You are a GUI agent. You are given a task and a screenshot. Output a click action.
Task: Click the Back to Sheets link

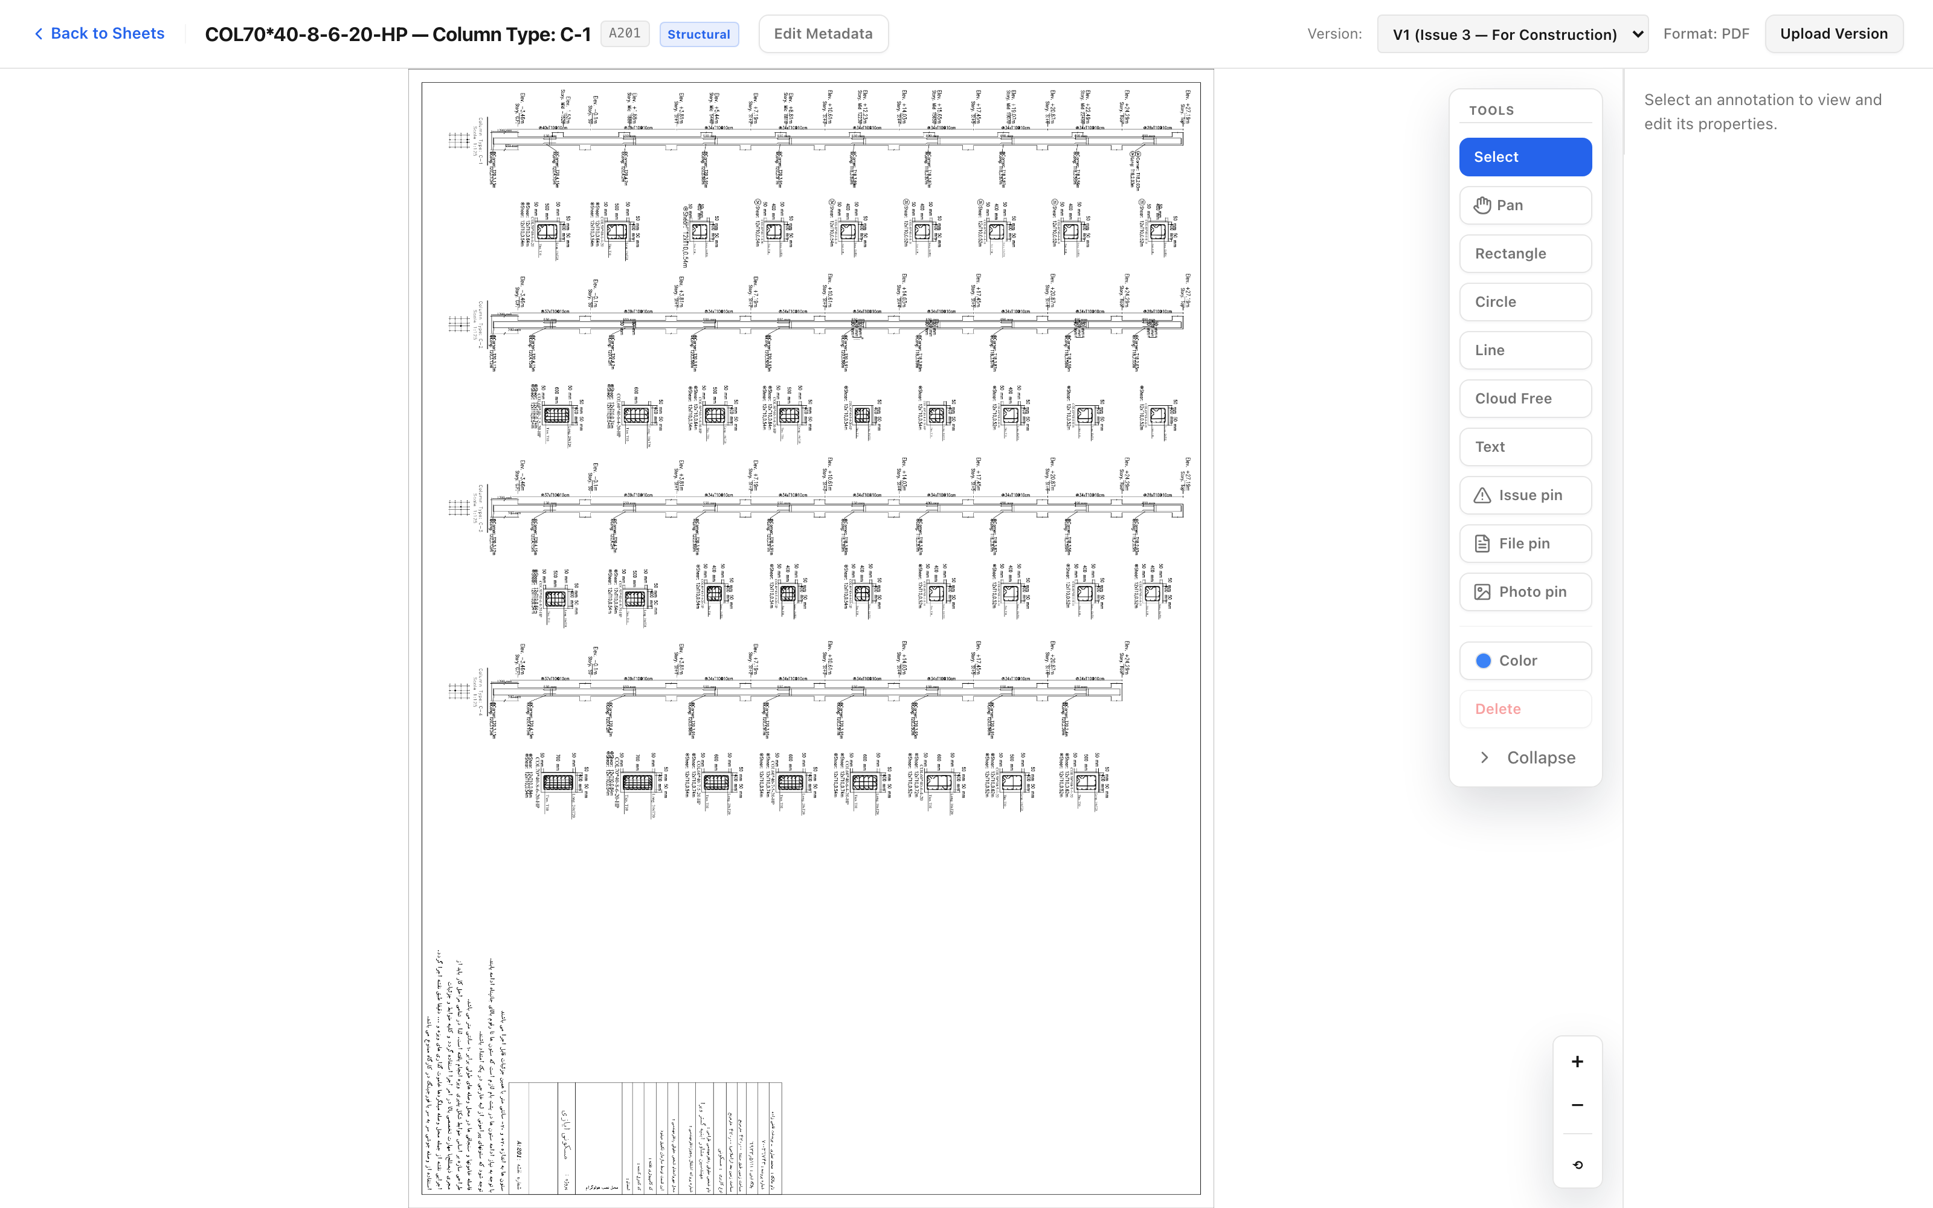(99, 34)
